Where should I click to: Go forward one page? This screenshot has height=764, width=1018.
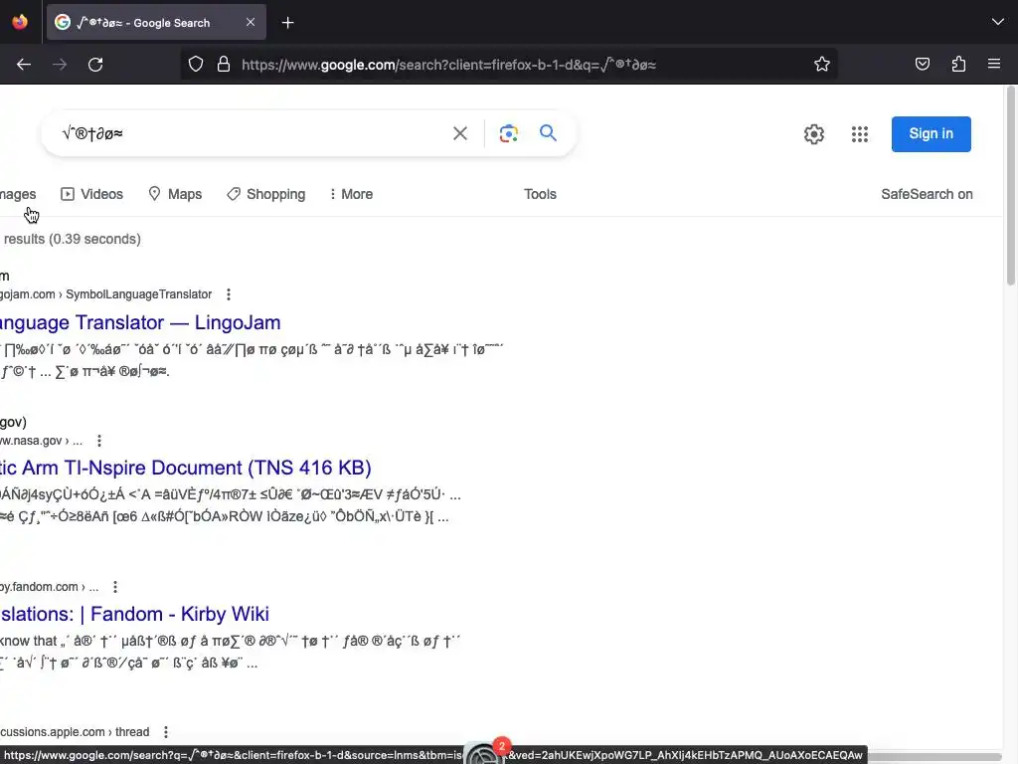(x=60, y=65)
